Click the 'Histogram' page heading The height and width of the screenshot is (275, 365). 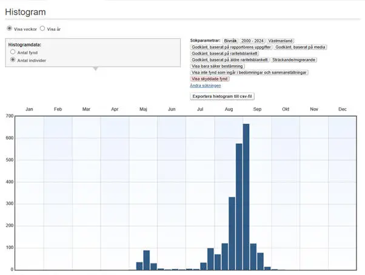coord(25,11)
